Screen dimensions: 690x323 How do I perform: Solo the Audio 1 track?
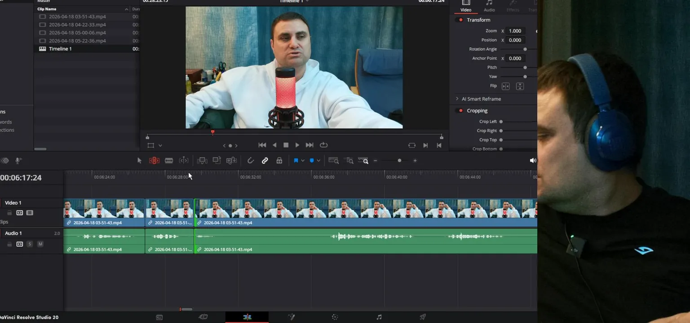click(x=30, y=244)
